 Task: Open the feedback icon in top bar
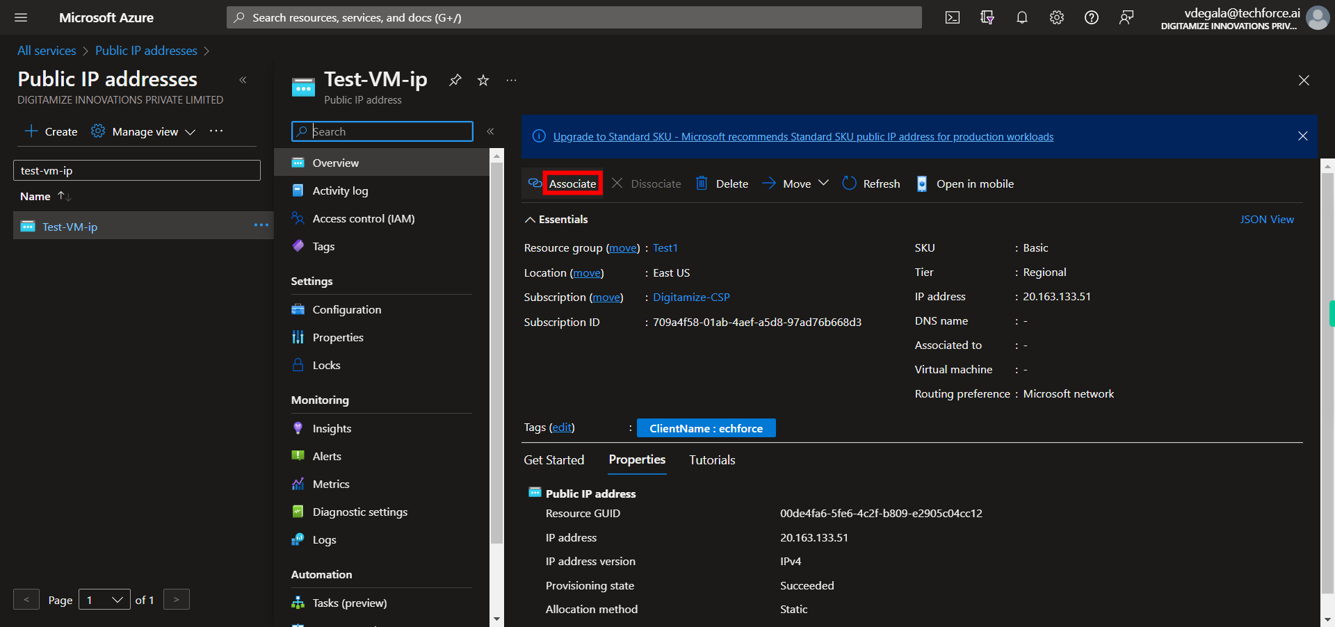(x=1126, y=17)
